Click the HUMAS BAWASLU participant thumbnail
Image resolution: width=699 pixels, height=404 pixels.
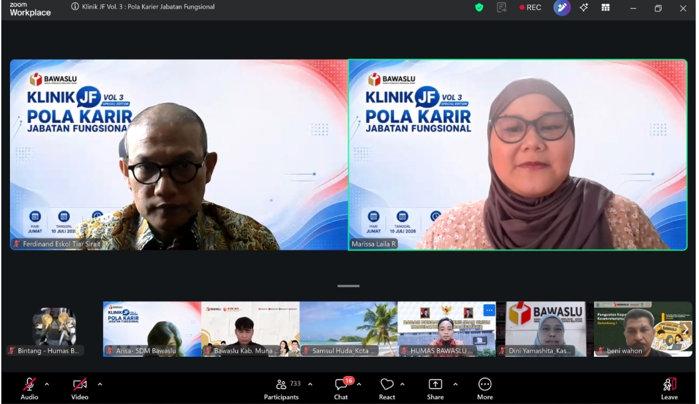(447, 329)
